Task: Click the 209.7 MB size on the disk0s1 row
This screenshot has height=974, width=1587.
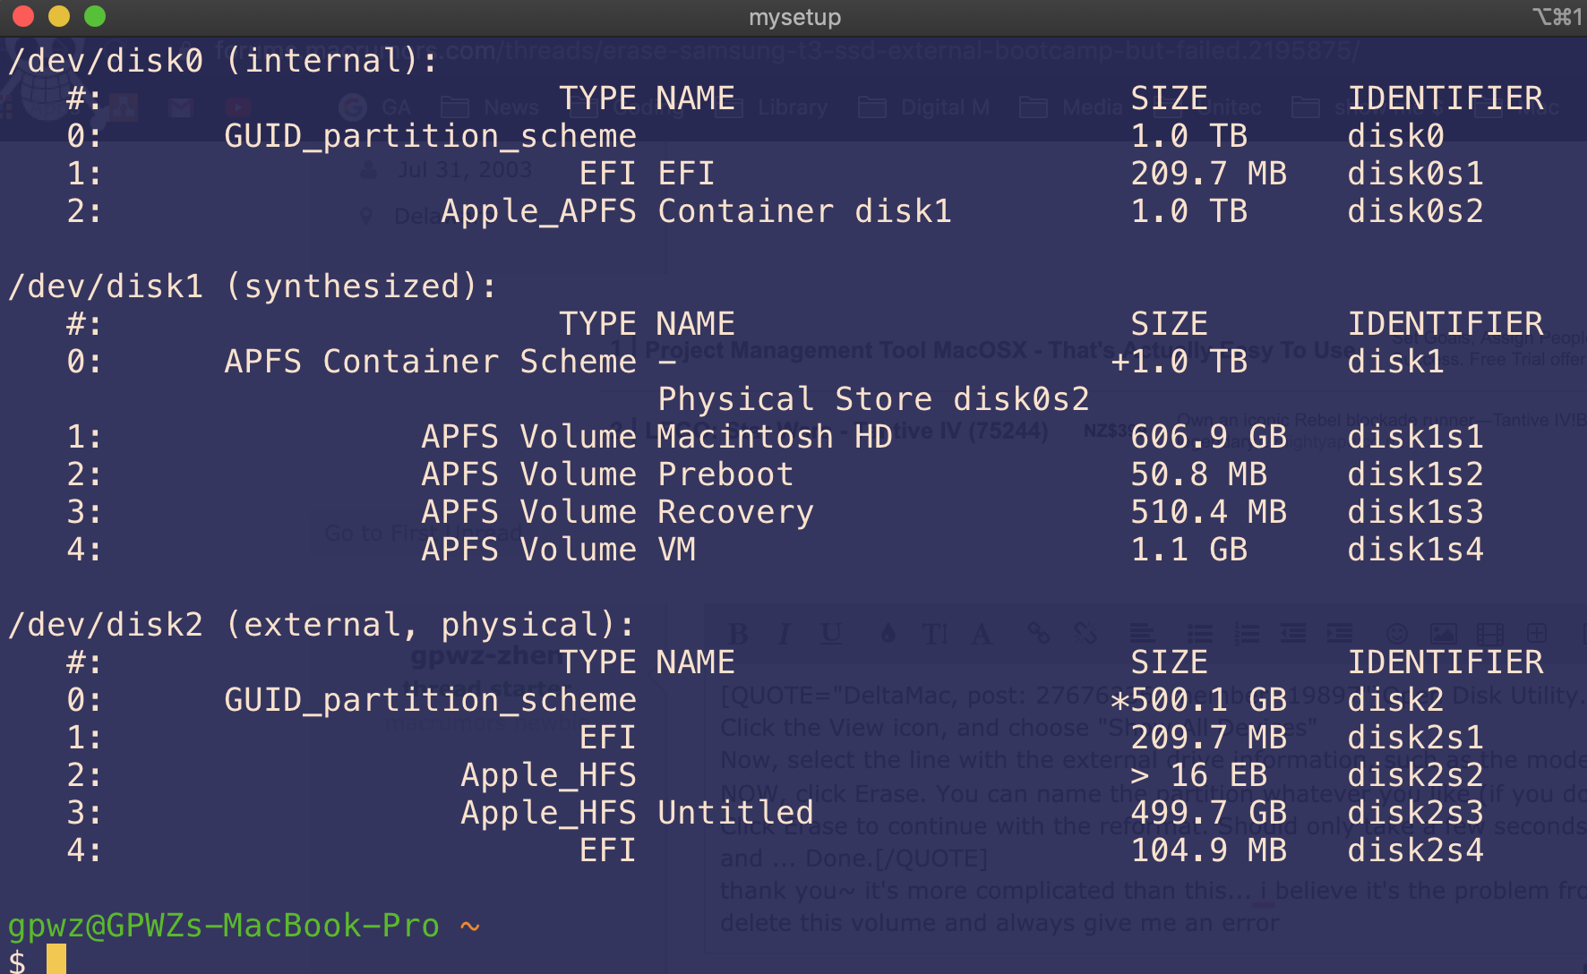Action: tap(1209, 174)
